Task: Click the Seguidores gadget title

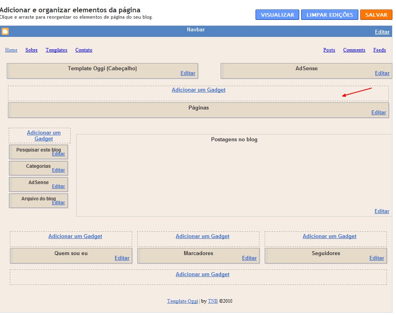Action: click(326, 253)
